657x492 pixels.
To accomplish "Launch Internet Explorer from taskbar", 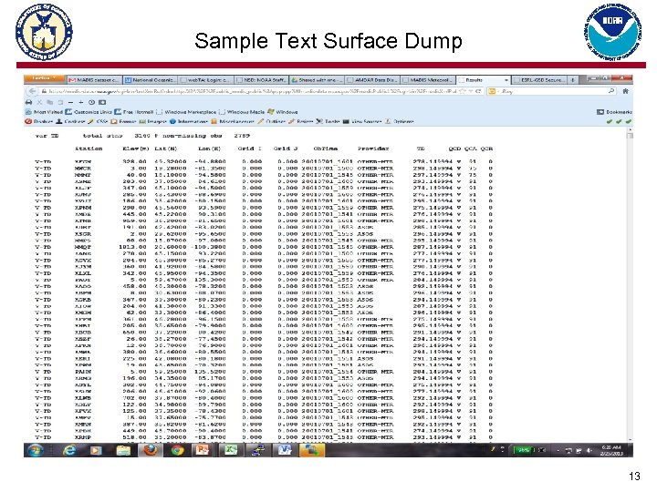I will point(69,450).
